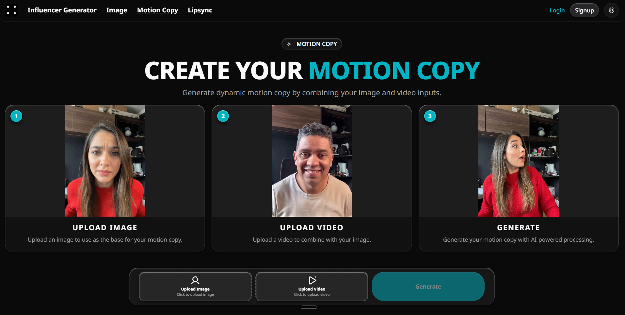Click the Upload Video dropzone
The width and height of the screenshot is (625, 315).
pyautogui.click(x=312, y=287)
